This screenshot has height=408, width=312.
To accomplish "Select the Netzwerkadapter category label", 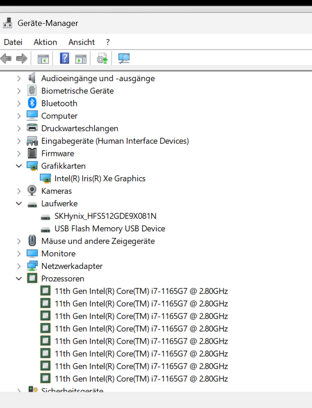I will 72,266.
